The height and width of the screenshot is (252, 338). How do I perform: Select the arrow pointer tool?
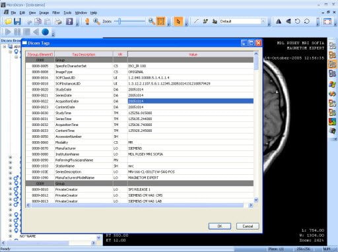click(x=178, y=21)
